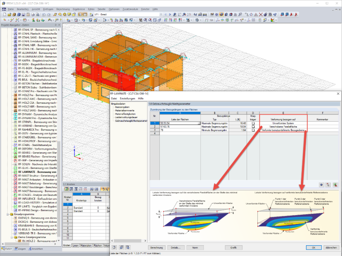Click the next load case arrow icon
This screenshot has height=256, width=342.
170,14
